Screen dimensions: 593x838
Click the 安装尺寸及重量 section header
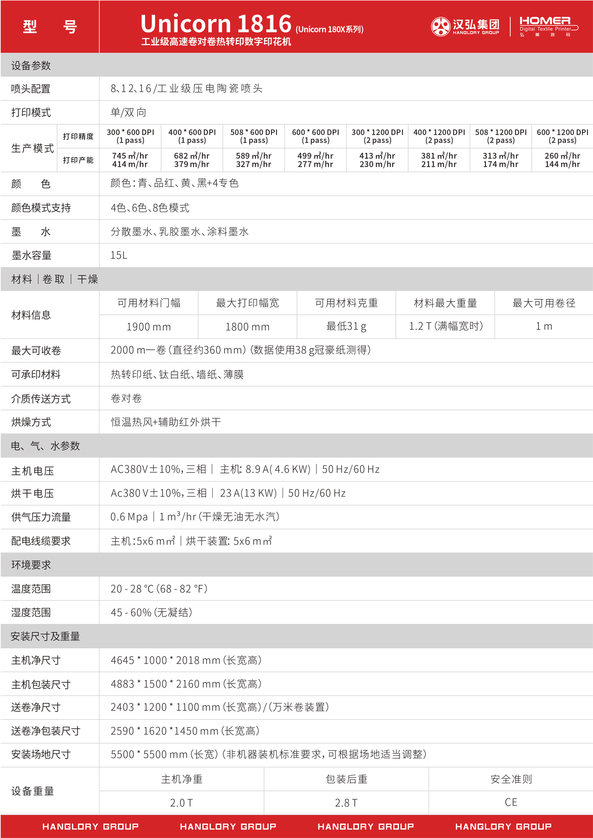(45, 636)
